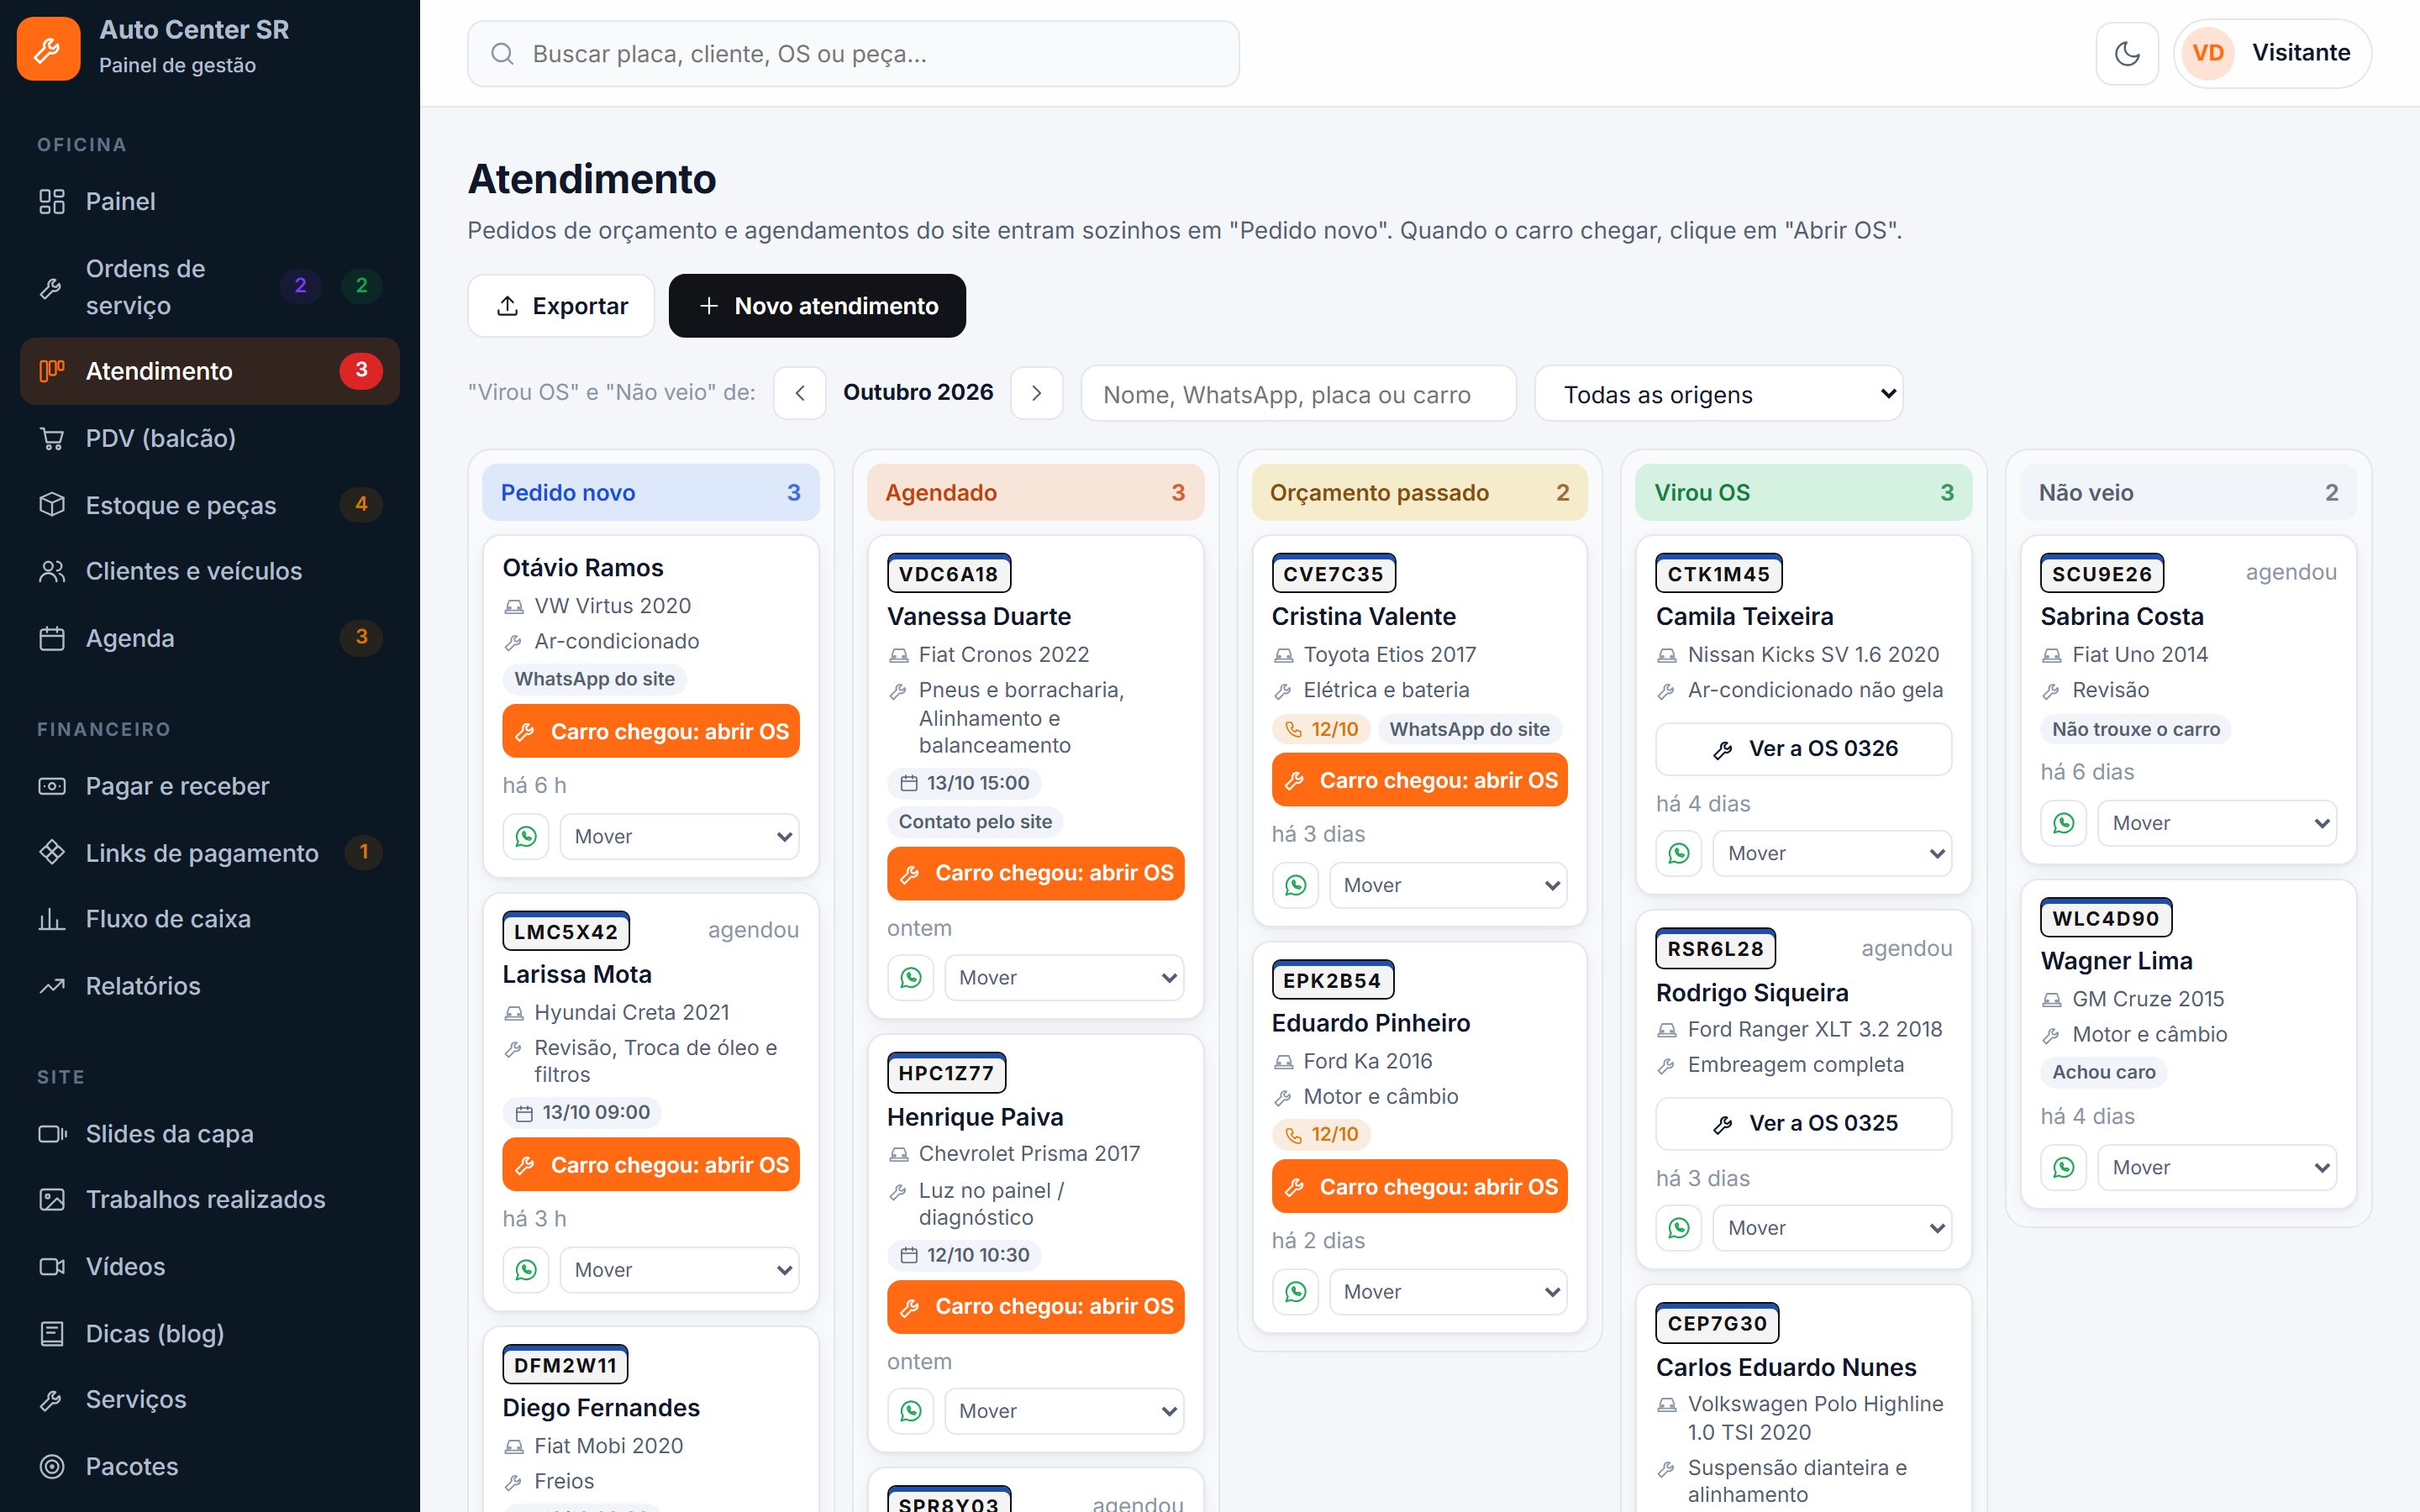Open the Mover dropdown on Rodrigo Siqueira card
This screenshot has height=1512, width=2420.
pyautogui.click(x=1832, y=1227)
